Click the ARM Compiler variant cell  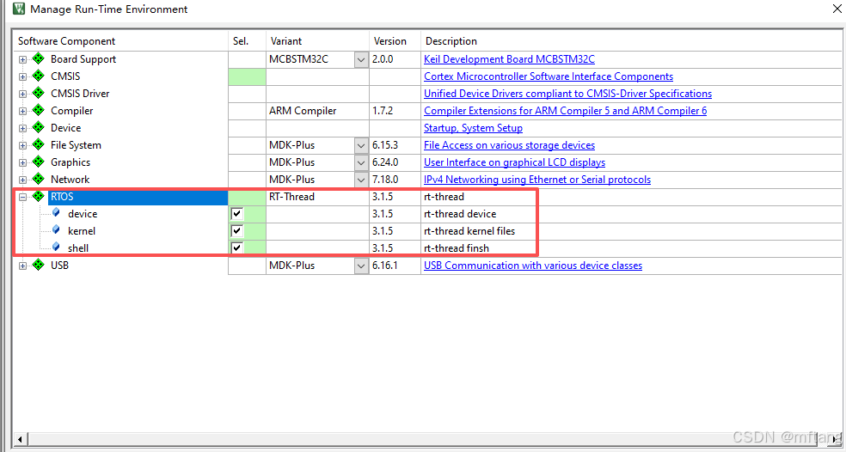(x=317, y=111)
